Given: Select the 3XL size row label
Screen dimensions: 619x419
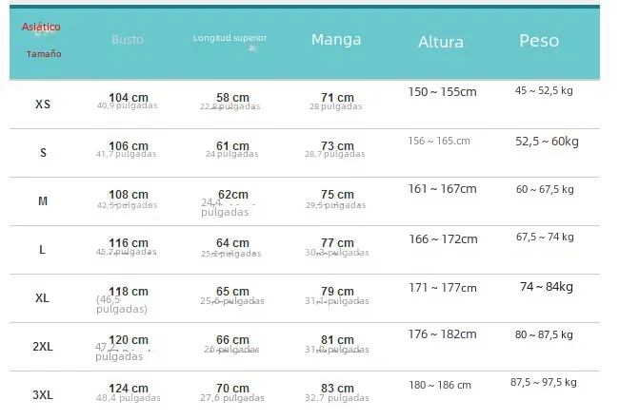Looking at the screenshot, I should (x=43, y=394).
